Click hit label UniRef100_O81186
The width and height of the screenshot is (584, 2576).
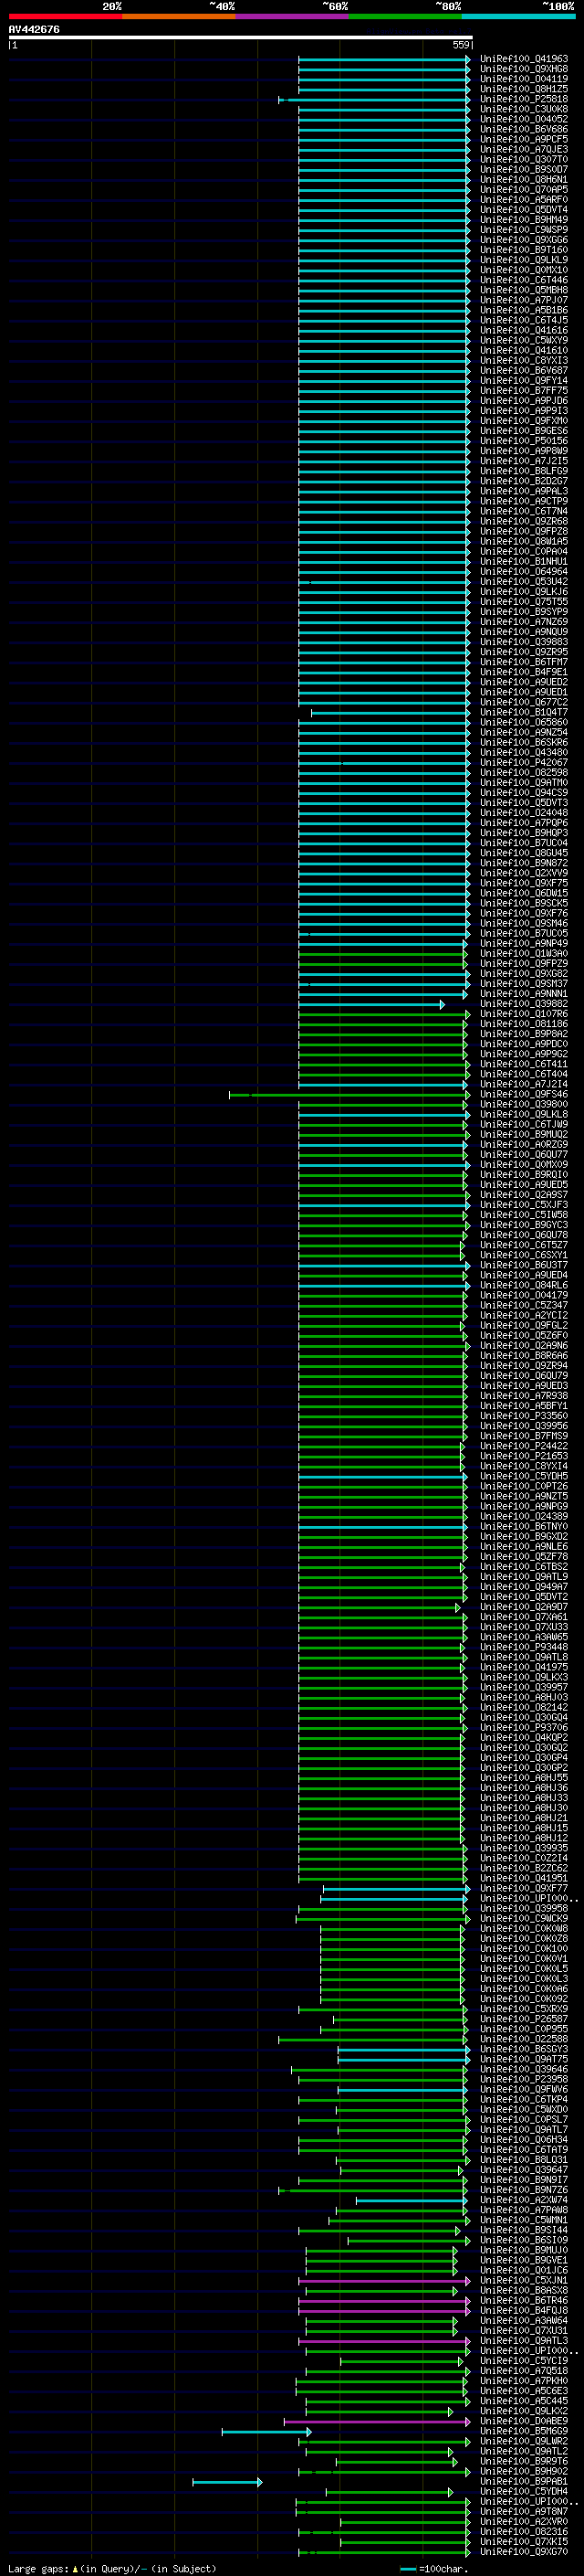click(523, 1024)
